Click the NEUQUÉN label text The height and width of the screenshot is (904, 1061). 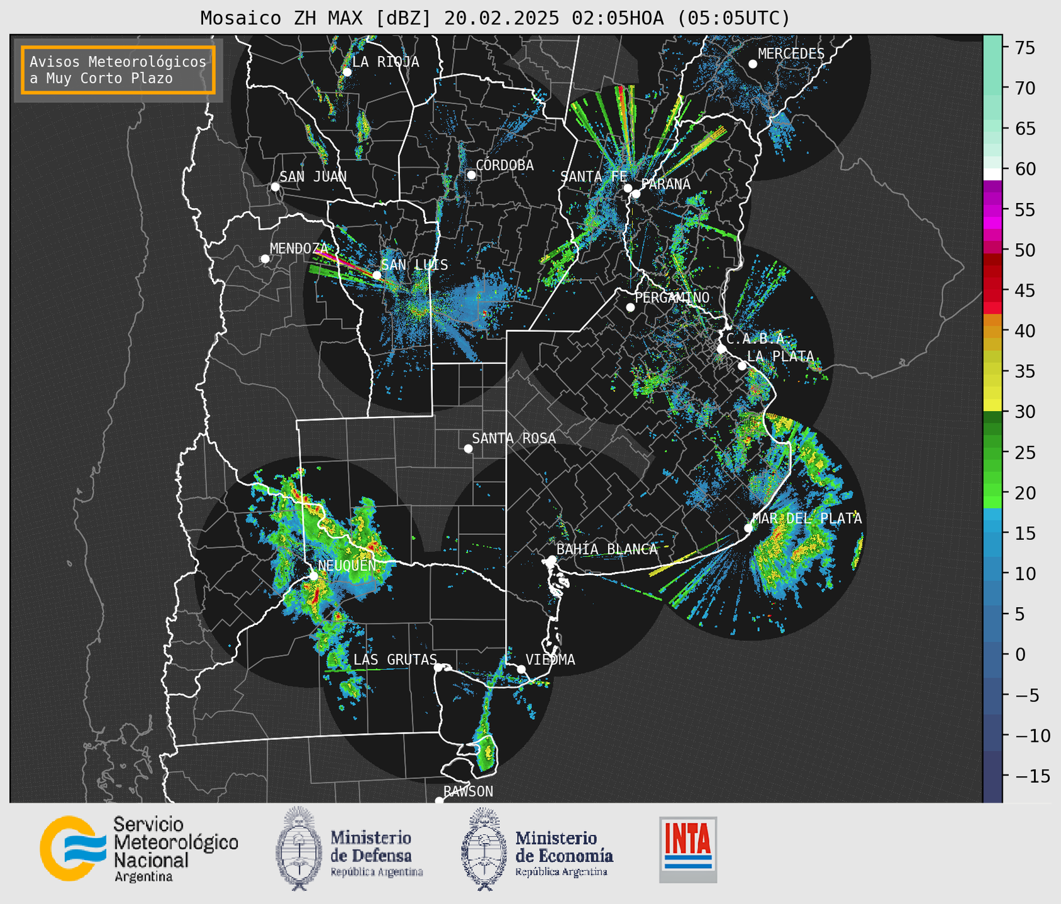[x=347, y=565]
